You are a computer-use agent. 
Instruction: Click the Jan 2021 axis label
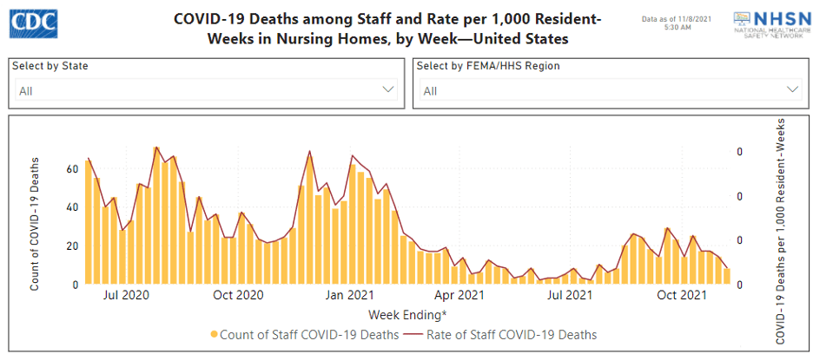[350, 297]
